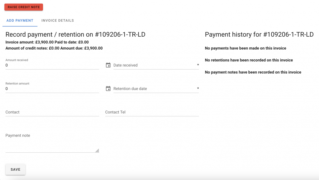Viewport: 319px width, 180px height.
Task: Click the Contact Tel field
Action: (x=152, y=112)
